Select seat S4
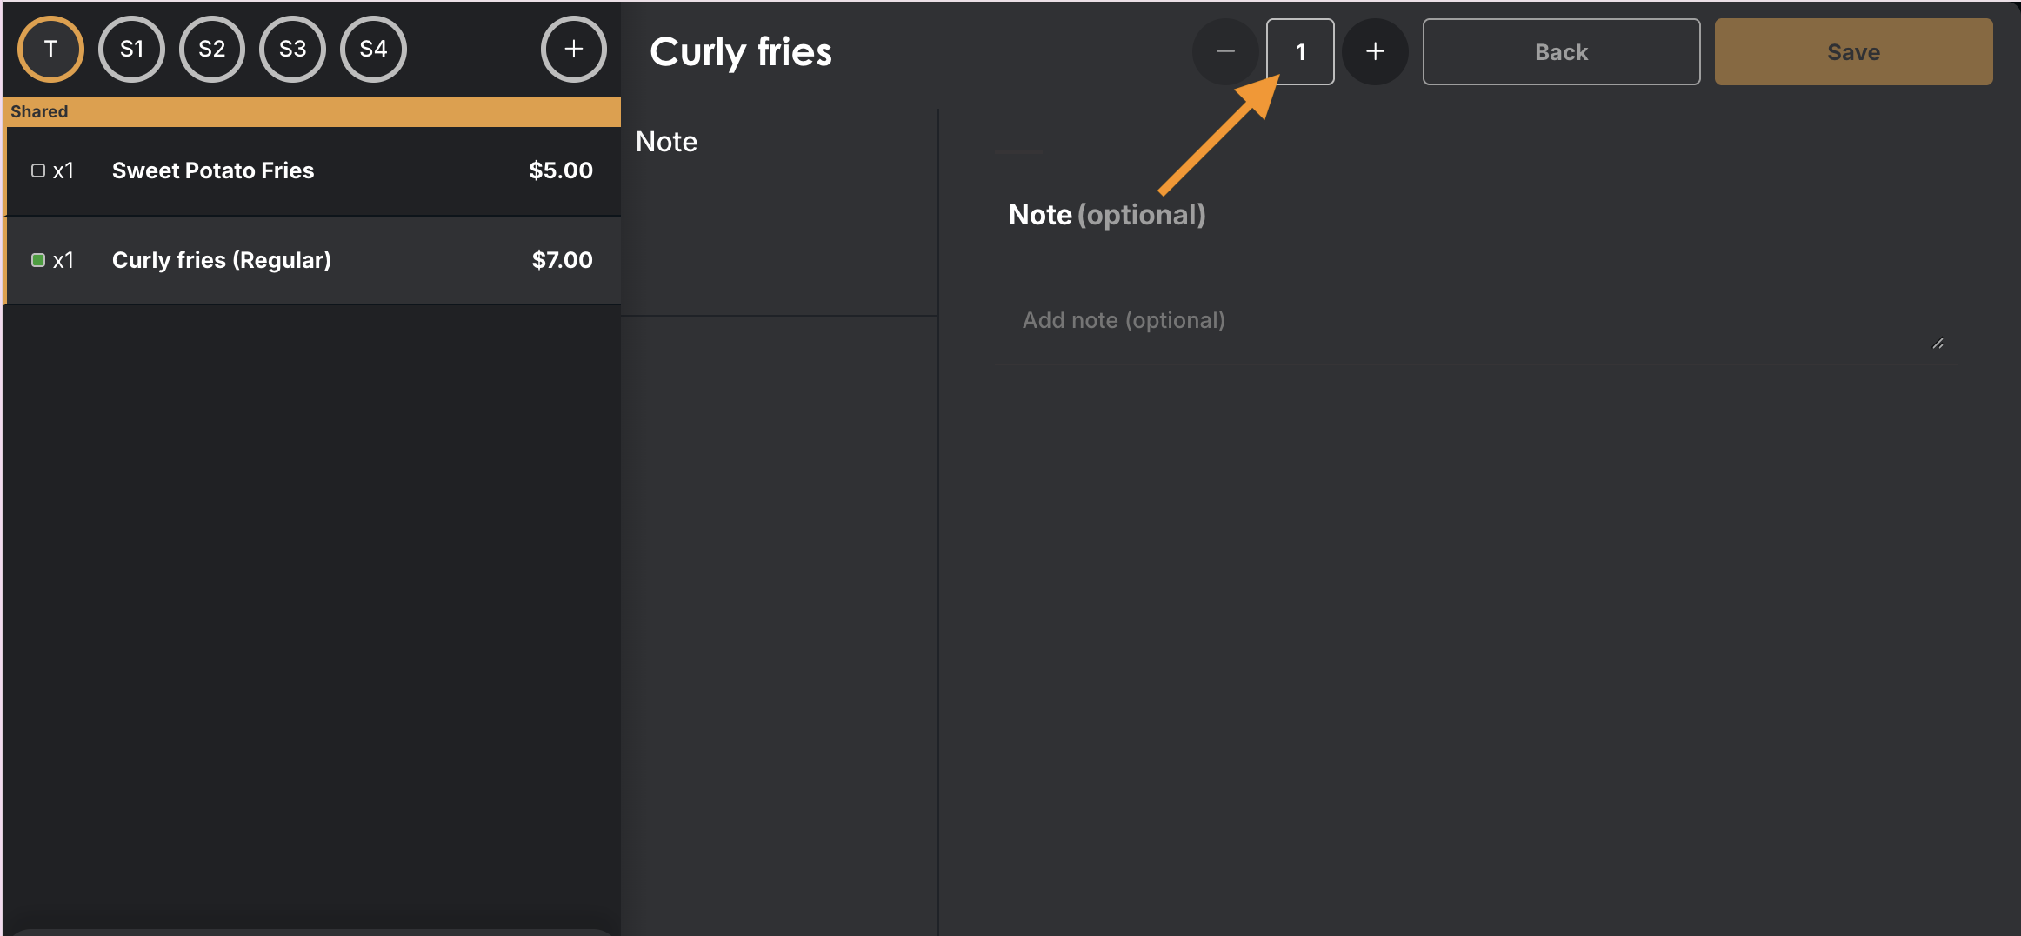Viewport: 2021px width, 936px height. coord(374,50)
